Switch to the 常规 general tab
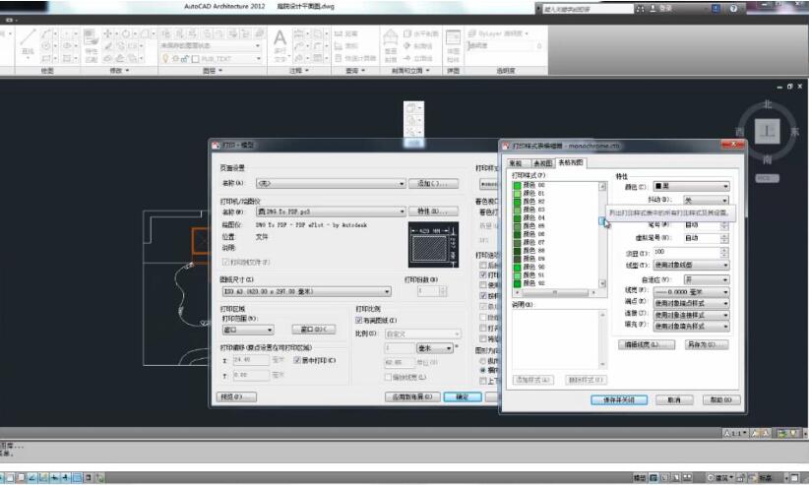Screen dimensions: 809x485 pyautogui.click(x=516, y=162)
